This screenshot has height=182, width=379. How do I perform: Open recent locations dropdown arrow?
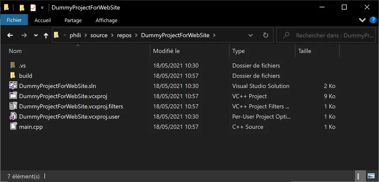click(36, 35)
